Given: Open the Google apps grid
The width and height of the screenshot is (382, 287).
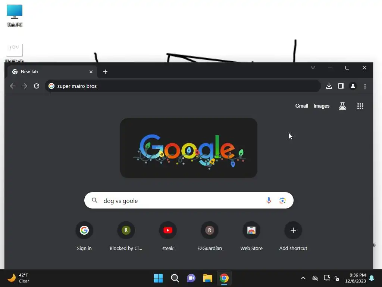Looking at the screenshot, I should pyautogui.click(x=360, y=106).
